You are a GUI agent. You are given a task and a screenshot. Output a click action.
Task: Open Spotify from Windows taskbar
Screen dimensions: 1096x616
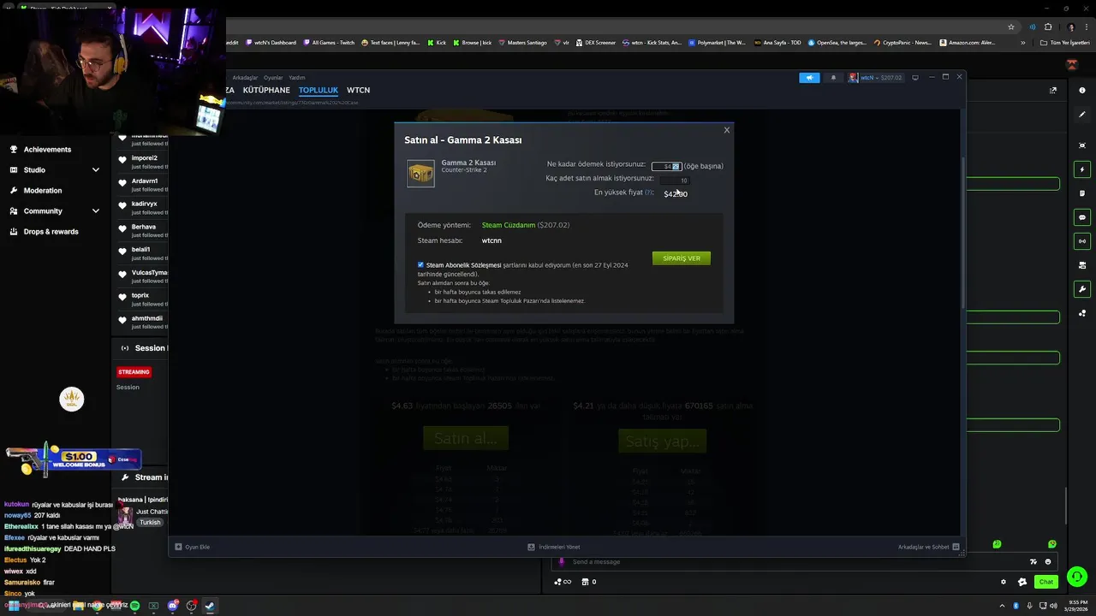134,606
